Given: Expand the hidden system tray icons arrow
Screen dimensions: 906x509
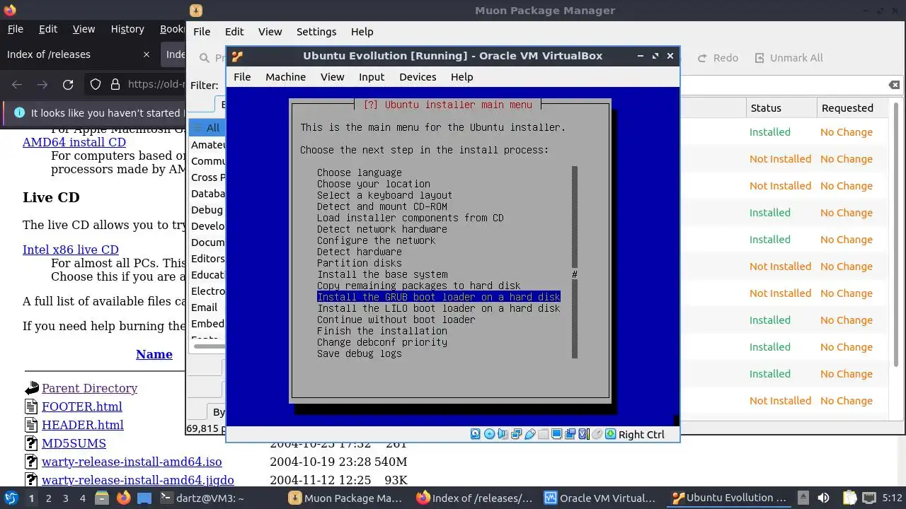Looking at the screenshot, I should [x=803, y=498].
